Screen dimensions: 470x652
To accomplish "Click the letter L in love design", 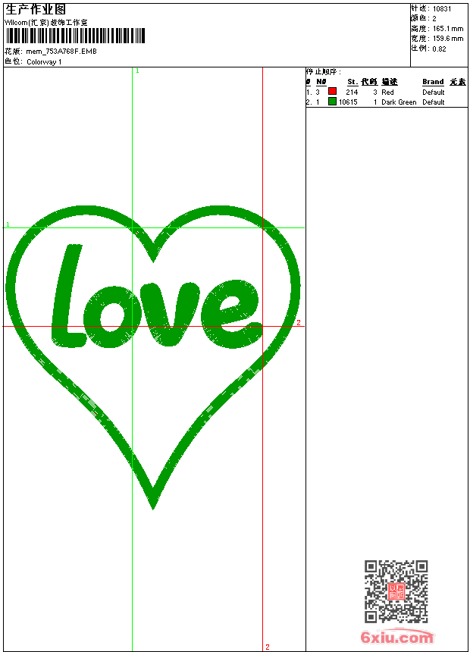I will (x=67, y=295).
